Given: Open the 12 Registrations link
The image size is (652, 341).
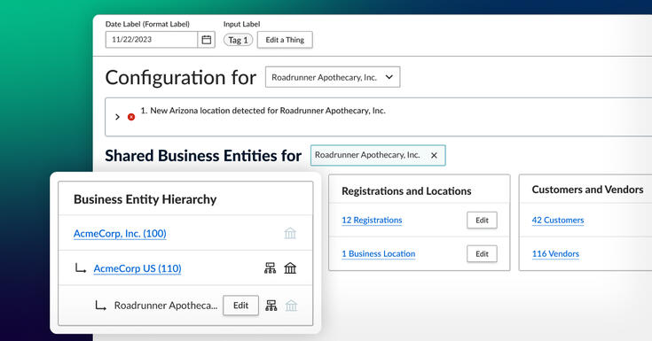Looking at the screenshot, I should click(x=372, y=221).
